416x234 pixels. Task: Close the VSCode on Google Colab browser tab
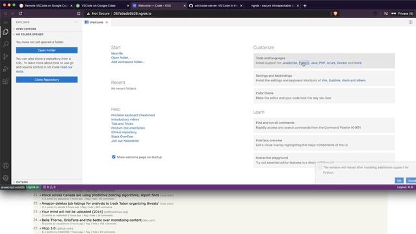tap(128, 6)
